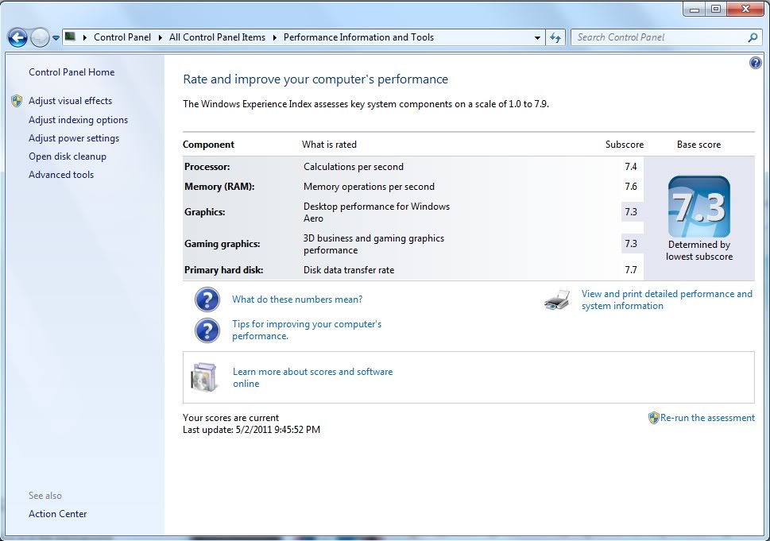Viewport: 770px width, 541px height.
Task: Select All Control Panel Items breadcrumb
Action: point(217,37)
